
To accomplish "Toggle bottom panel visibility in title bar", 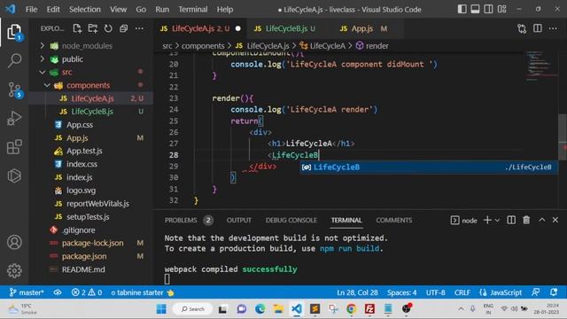I will [x=475, y=9].
